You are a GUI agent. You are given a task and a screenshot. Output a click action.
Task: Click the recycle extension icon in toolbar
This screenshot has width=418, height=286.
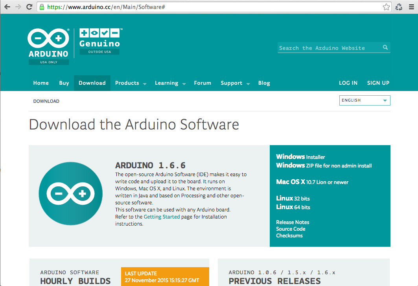(399, 7)
